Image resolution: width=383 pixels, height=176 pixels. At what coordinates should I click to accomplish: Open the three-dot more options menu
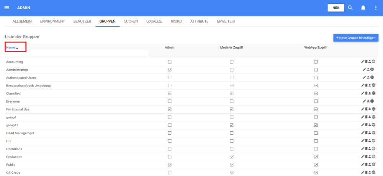376,8
